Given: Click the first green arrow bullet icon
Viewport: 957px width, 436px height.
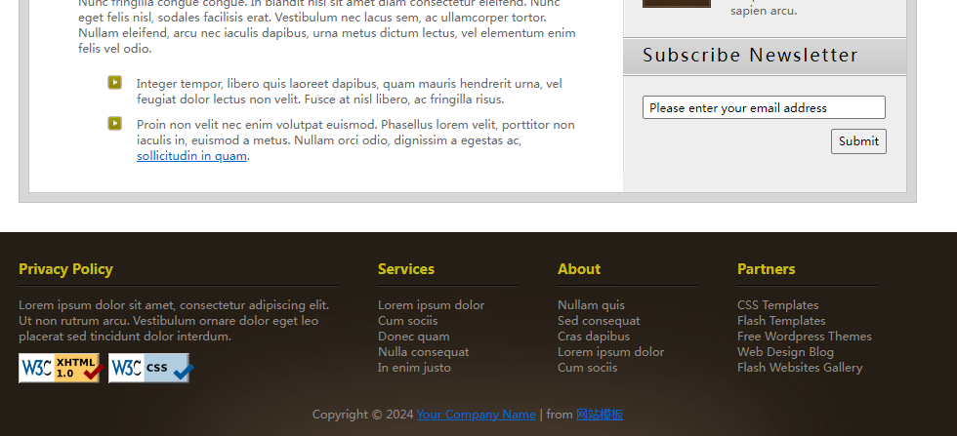Looking at the screenshot, I should [114, 83].
